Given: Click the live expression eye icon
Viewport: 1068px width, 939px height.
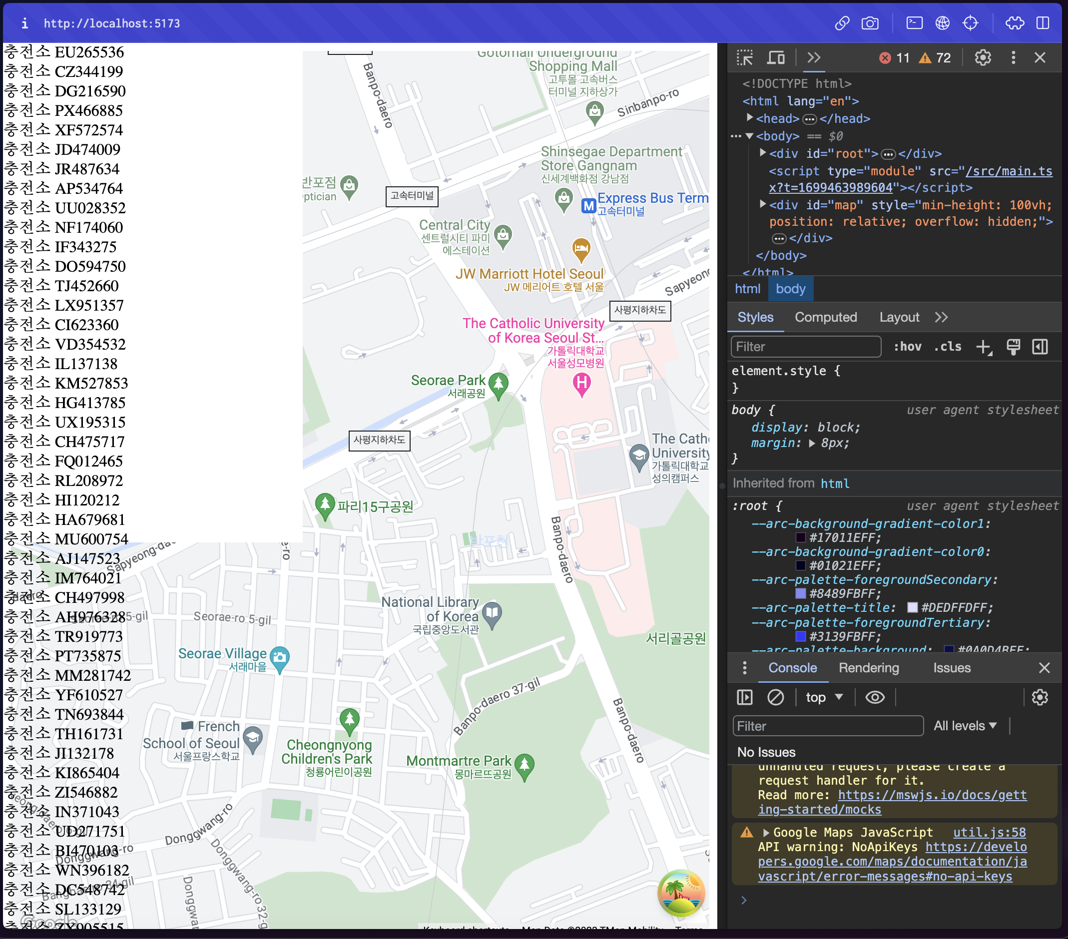Looking at the screenshot, I should tap(875, 697).
